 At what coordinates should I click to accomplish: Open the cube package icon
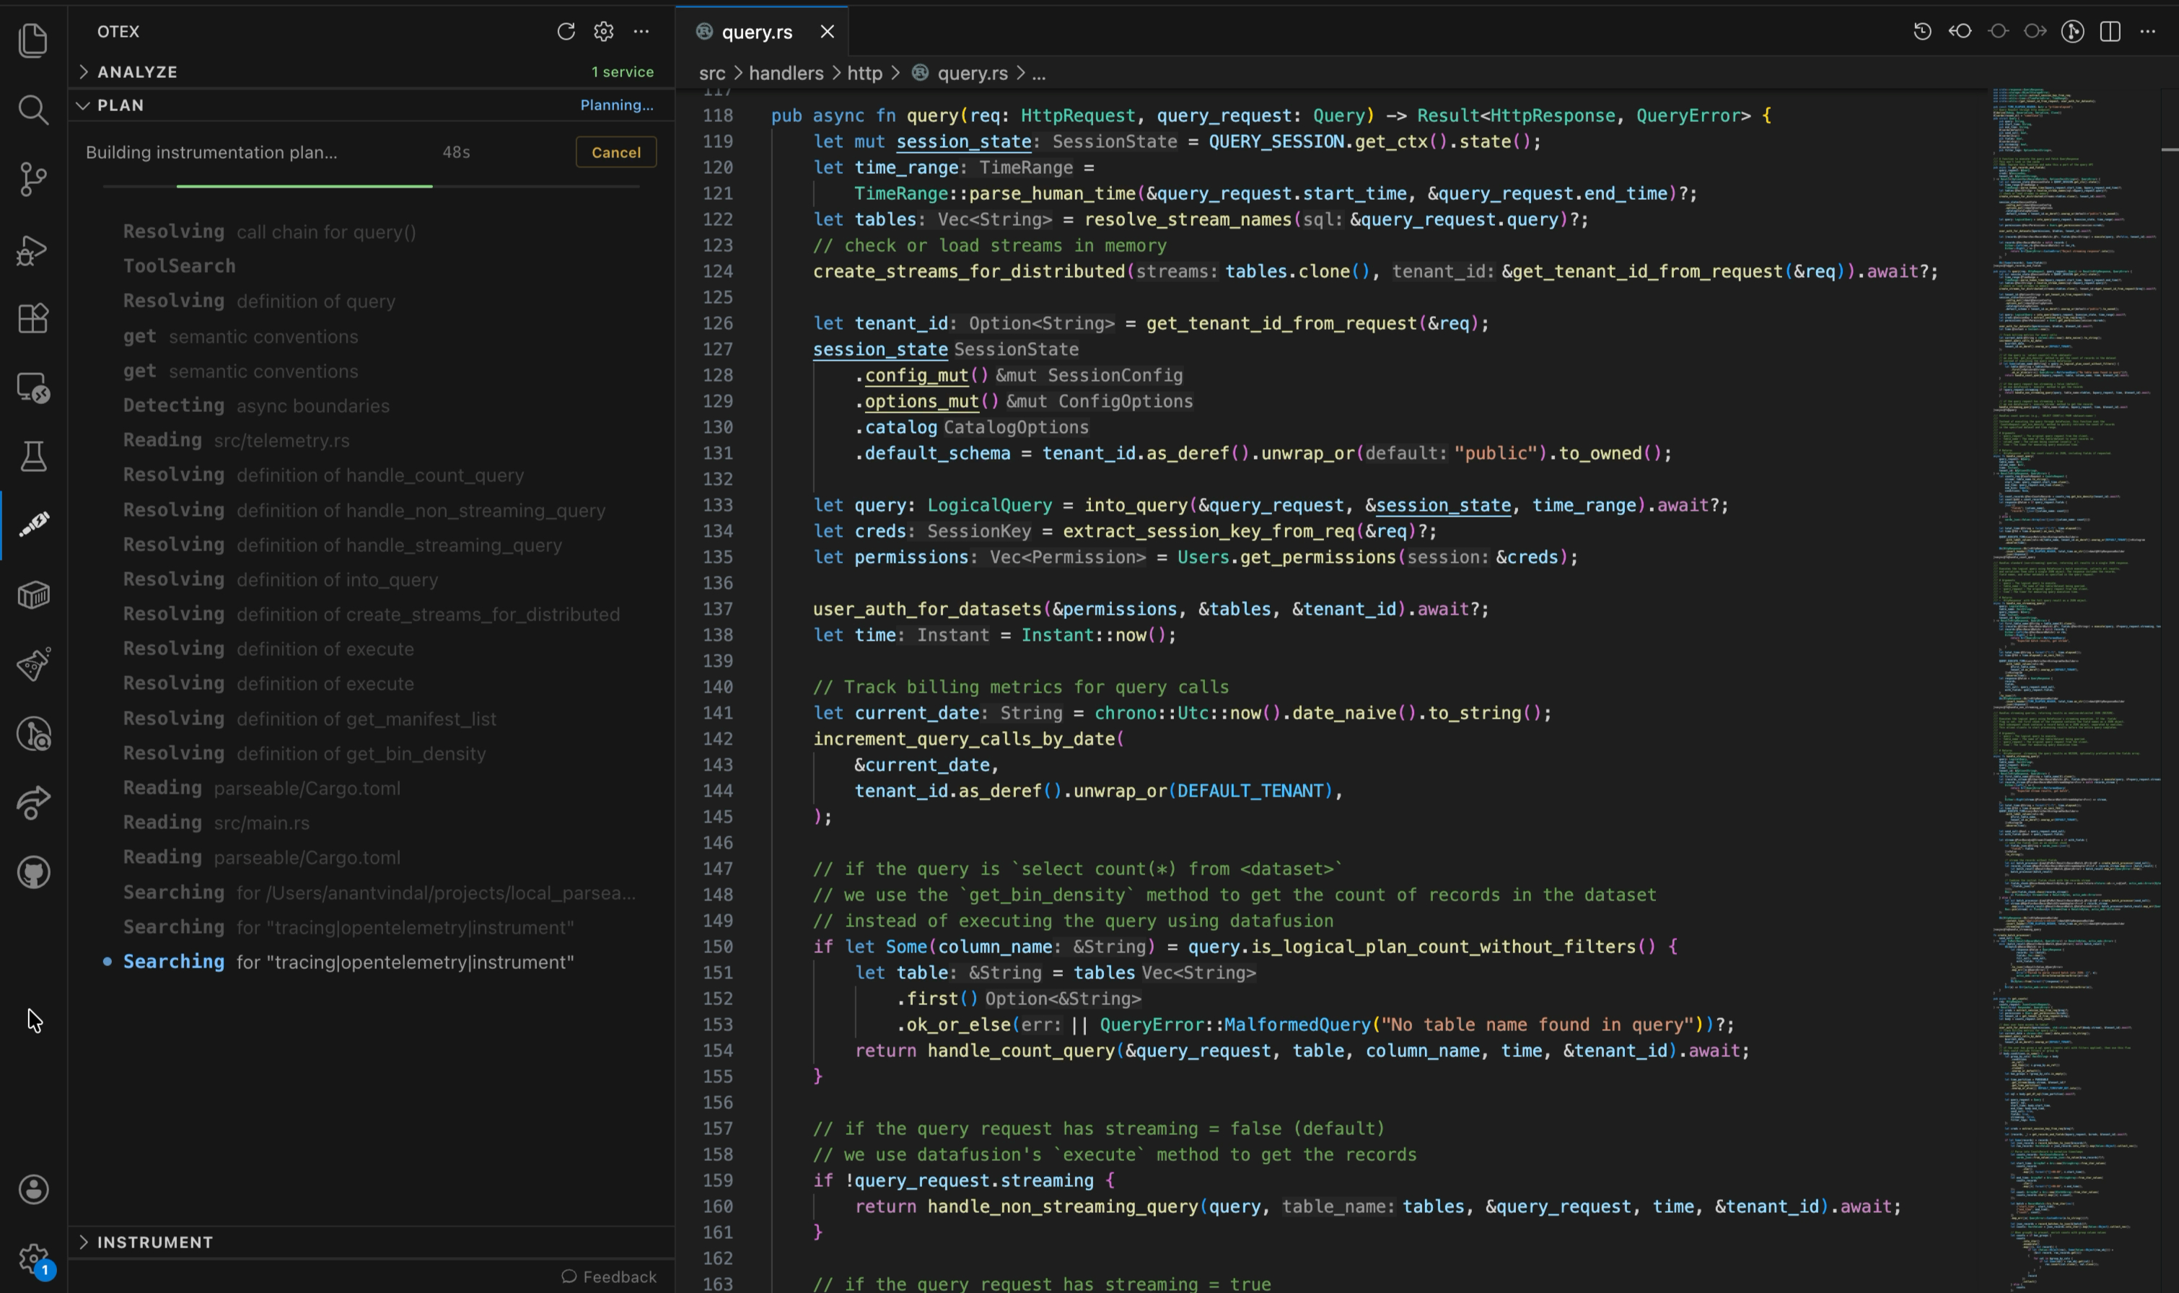[x=33, y=595]
